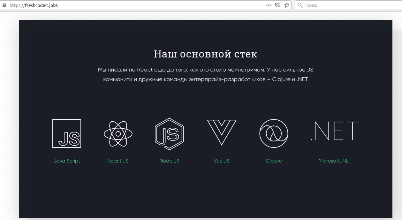
Task: Click the freshcodeit.jobs URL address bar
Action: click(145, 5)
